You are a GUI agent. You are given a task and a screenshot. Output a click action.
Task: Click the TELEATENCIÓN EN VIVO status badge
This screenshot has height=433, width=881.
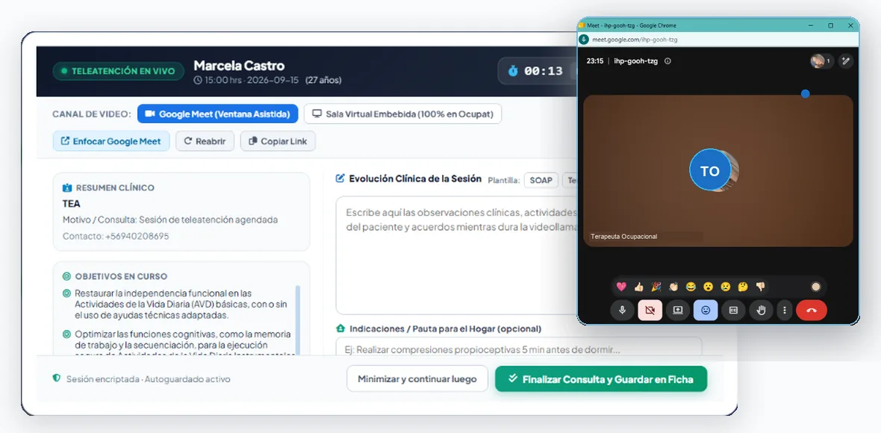point(119,72)
